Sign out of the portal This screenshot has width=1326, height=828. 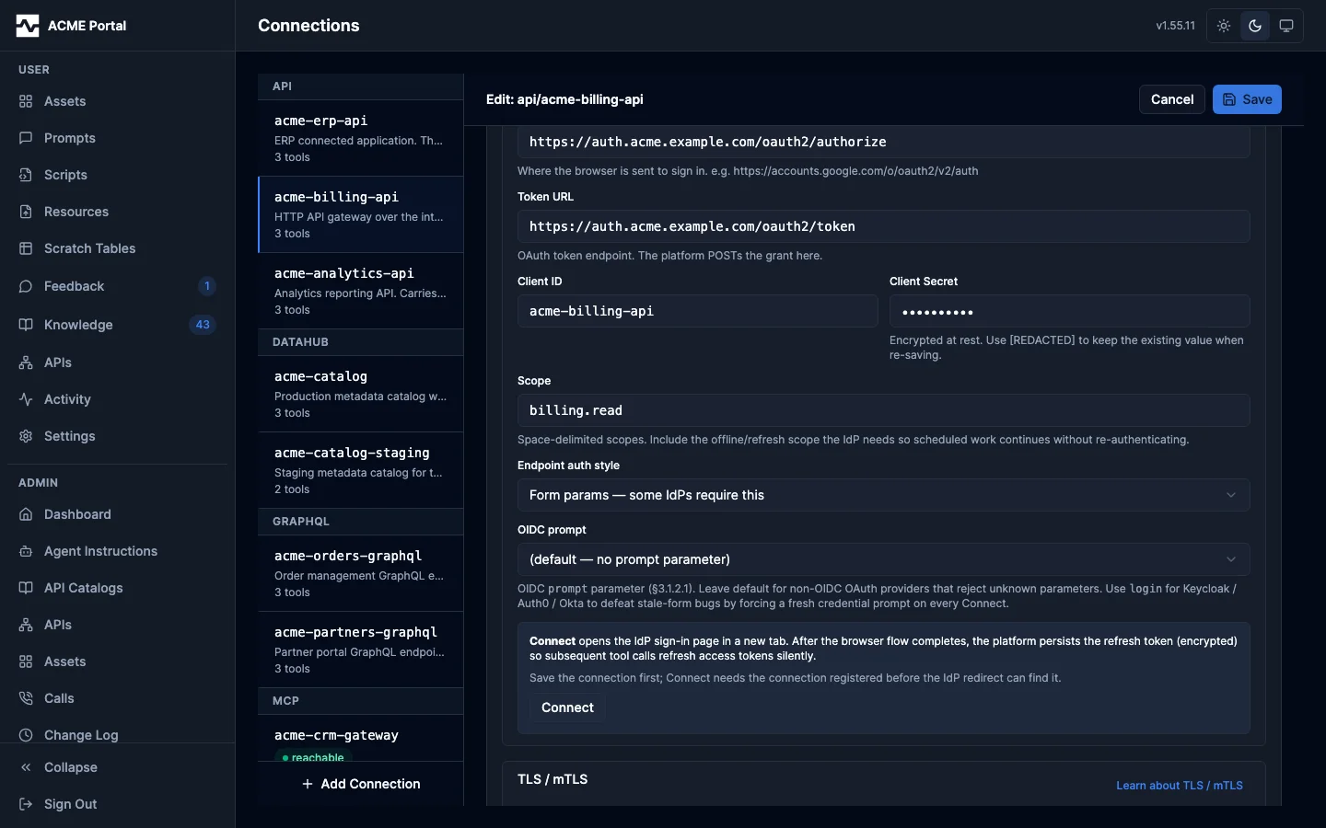(x=117, y=804)
